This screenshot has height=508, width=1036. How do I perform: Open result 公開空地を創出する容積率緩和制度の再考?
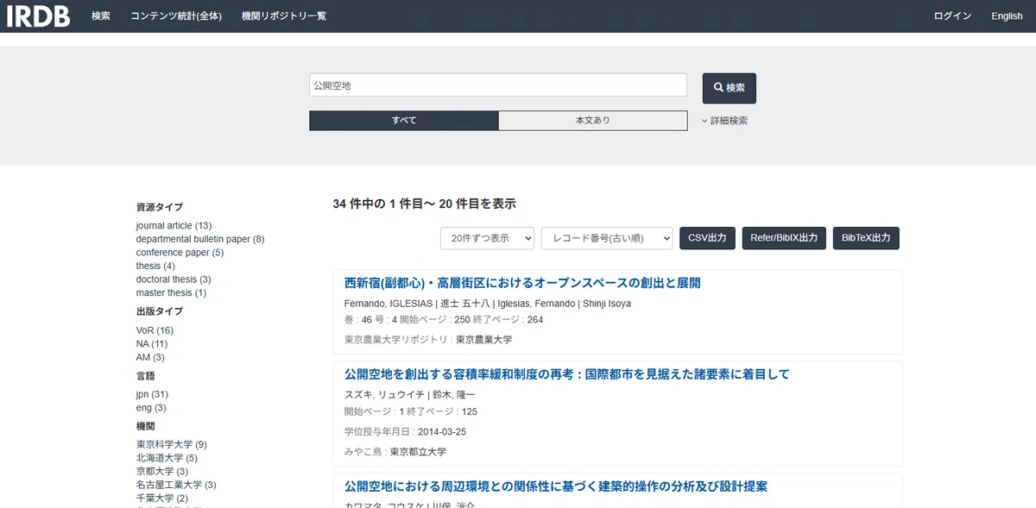tap(567, 374)
